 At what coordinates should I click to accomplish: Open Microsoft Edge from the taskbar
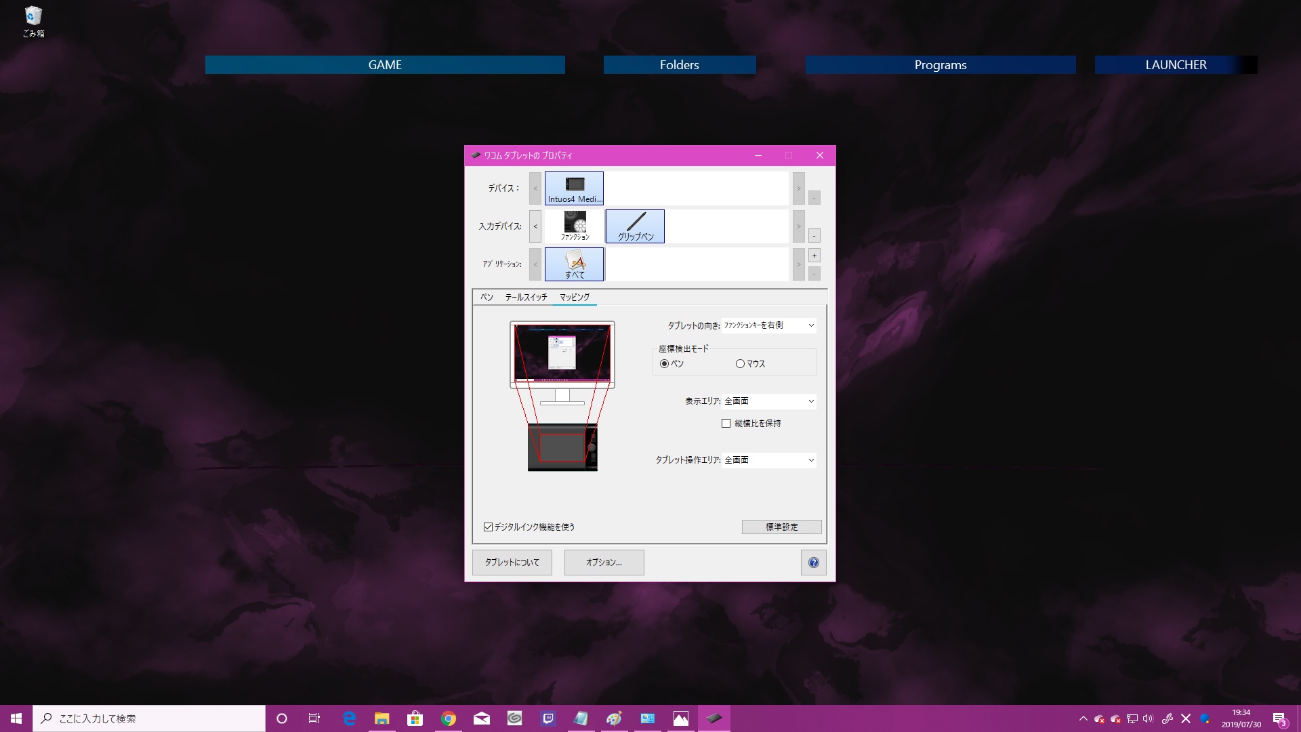point(349,718)
